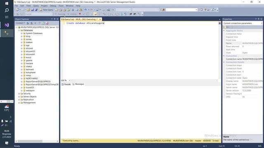Click inside the toolbar search combo box
The height and width of the screenshot is (148, 264).
181,10
